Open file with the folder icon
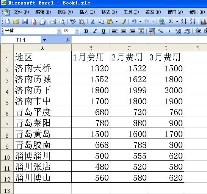The height and width of the screenshot is (194, 207). tap(16, 22)
